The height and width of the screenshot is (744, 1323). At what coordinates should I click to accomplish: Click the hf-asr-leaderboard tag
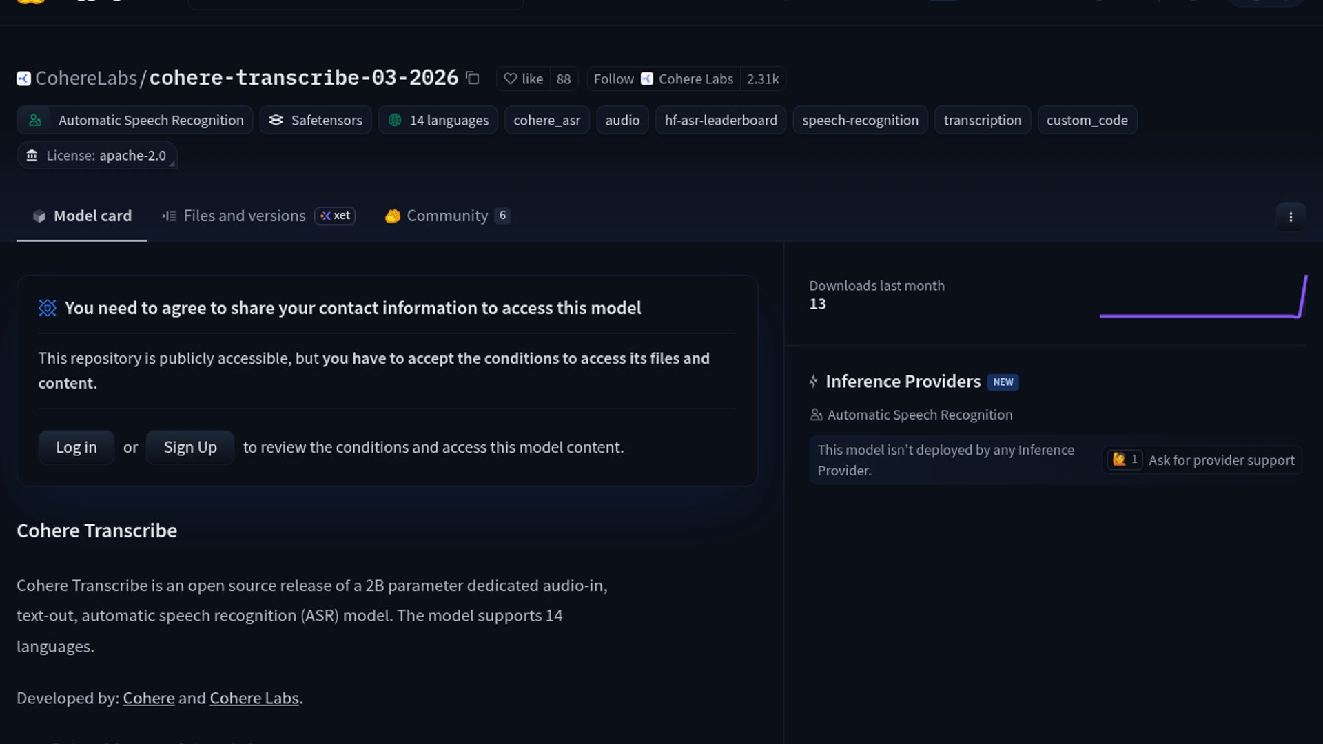[720, 121]
